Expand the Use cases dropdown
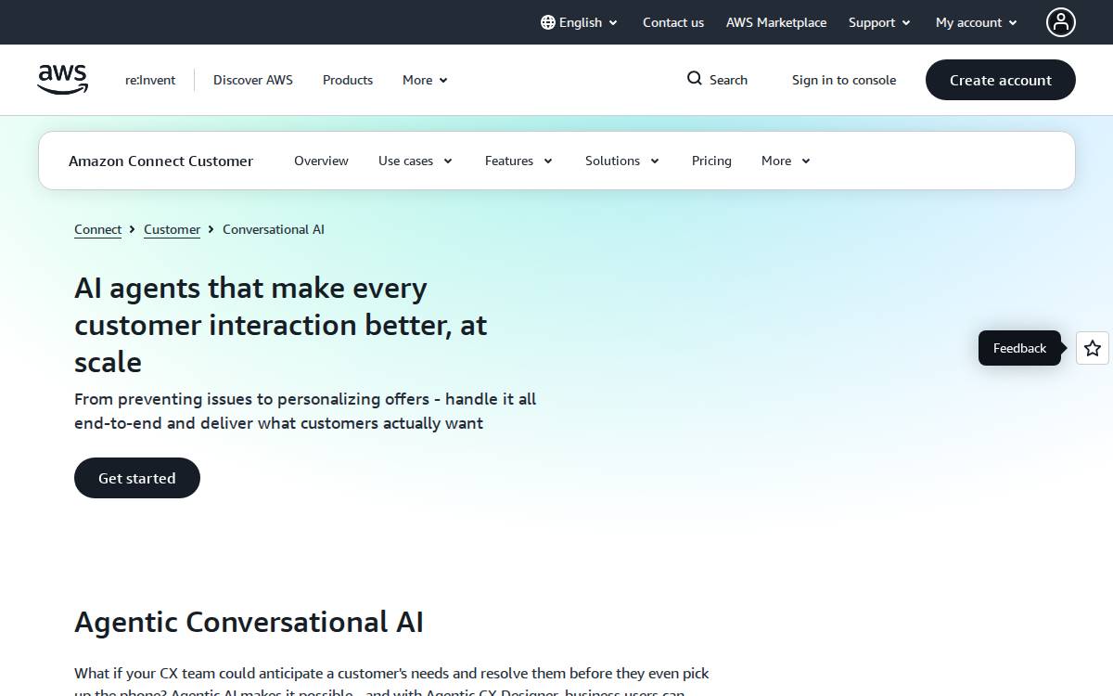Screen dimensions: 1113x696 [416, 161]
